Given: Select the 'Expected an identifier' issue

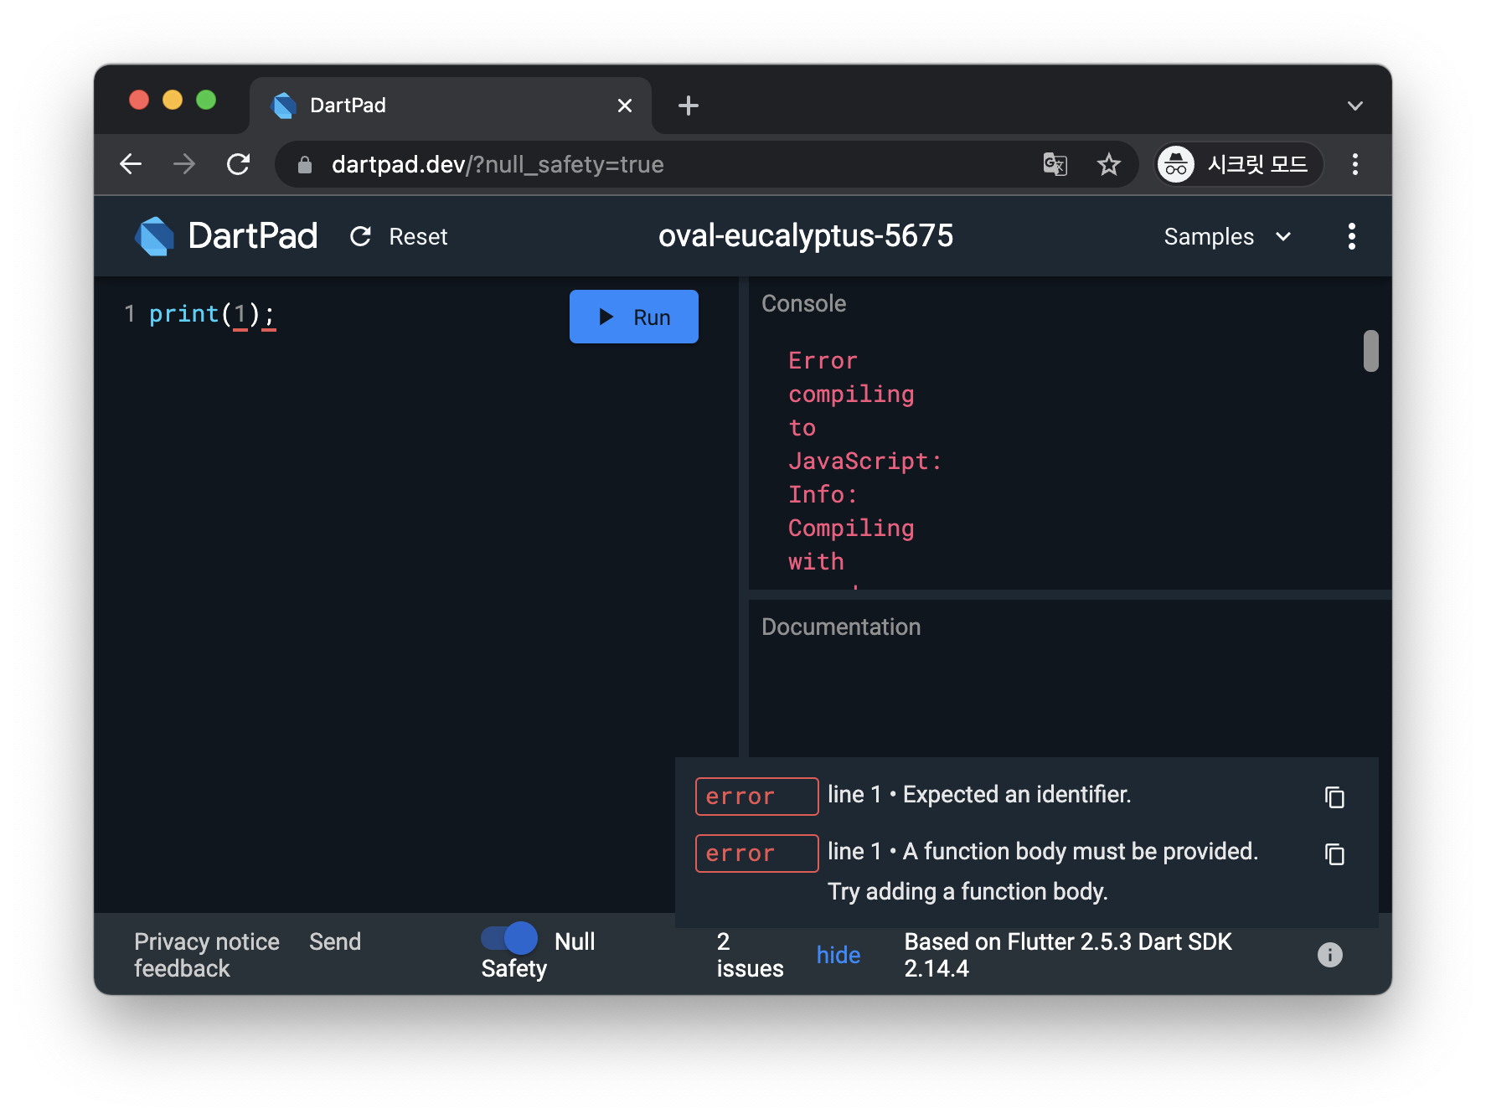Looking at the screenshot, I should [979, 795].
